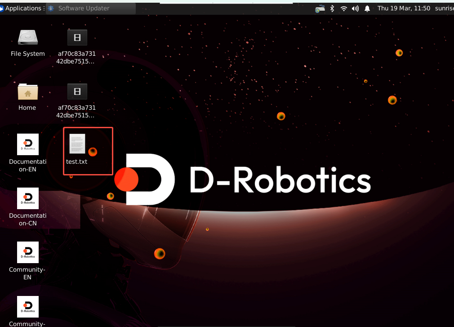Select the video file beside File System
This screenshot has height=327, width=454.
pos(77,38)
